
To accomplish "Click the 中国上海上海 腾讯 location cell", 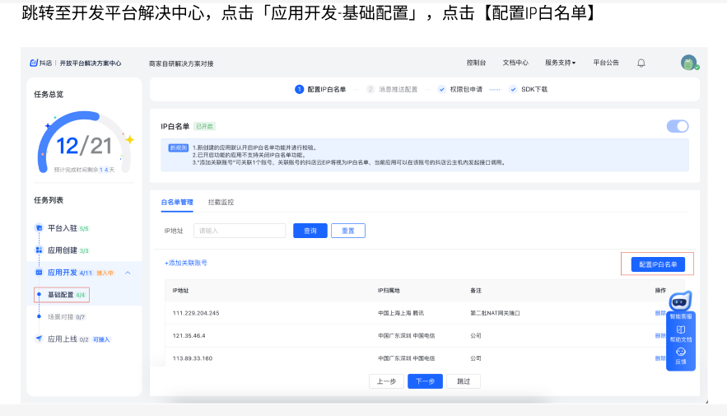I will (x=401, y=313).
